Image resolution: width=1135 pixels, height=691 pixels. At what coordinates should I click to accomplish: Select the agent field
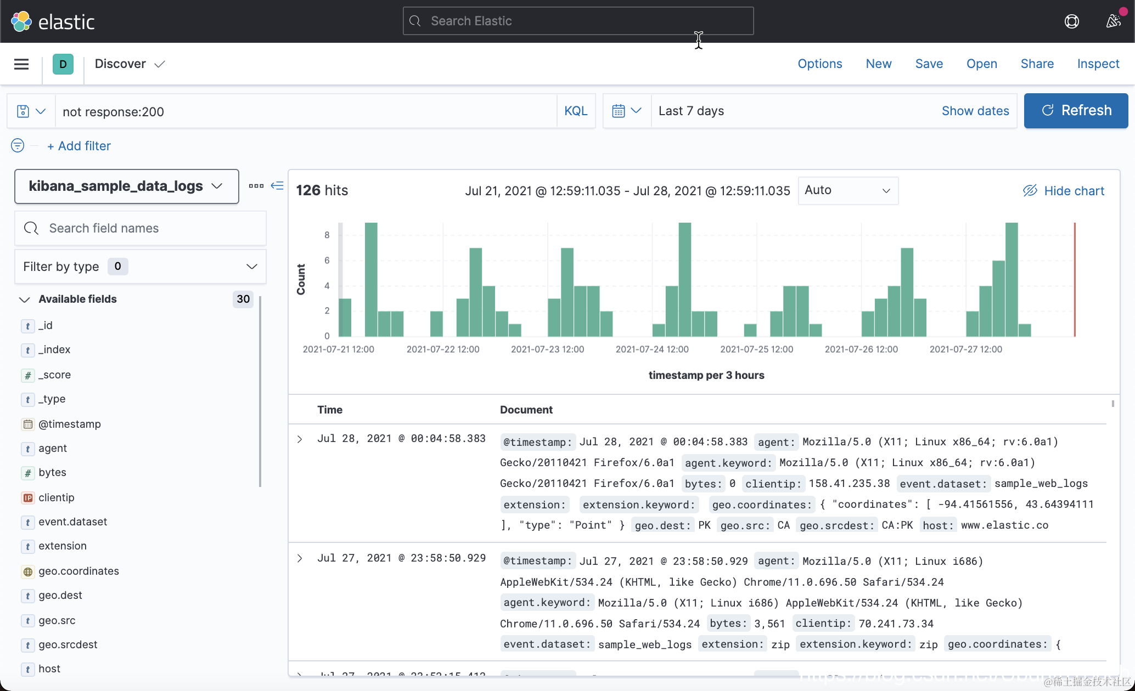coord(53,449)
